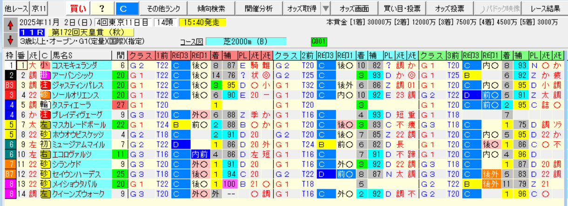Click the 初 mark icon next to ミュージアムマイル
568x206 pixels.
click(x=45, y=144)
